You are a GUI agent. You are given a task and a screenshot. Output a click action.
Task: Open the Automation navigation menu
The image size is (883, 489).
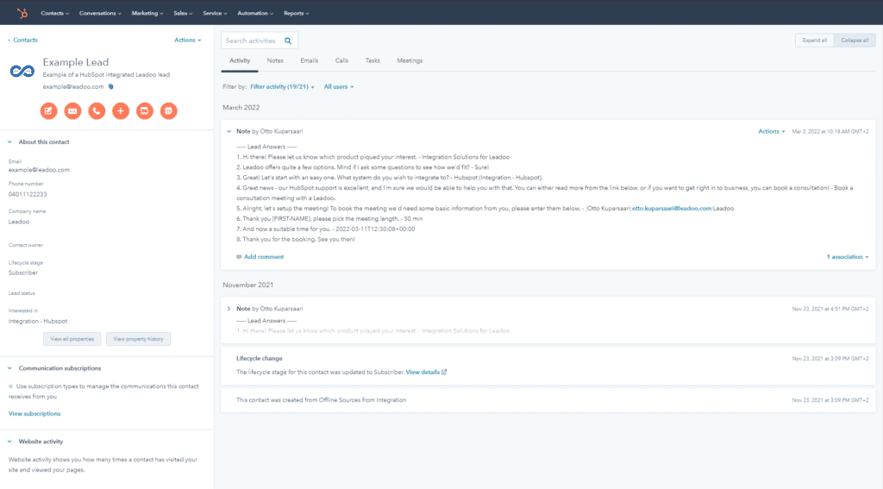255,13
